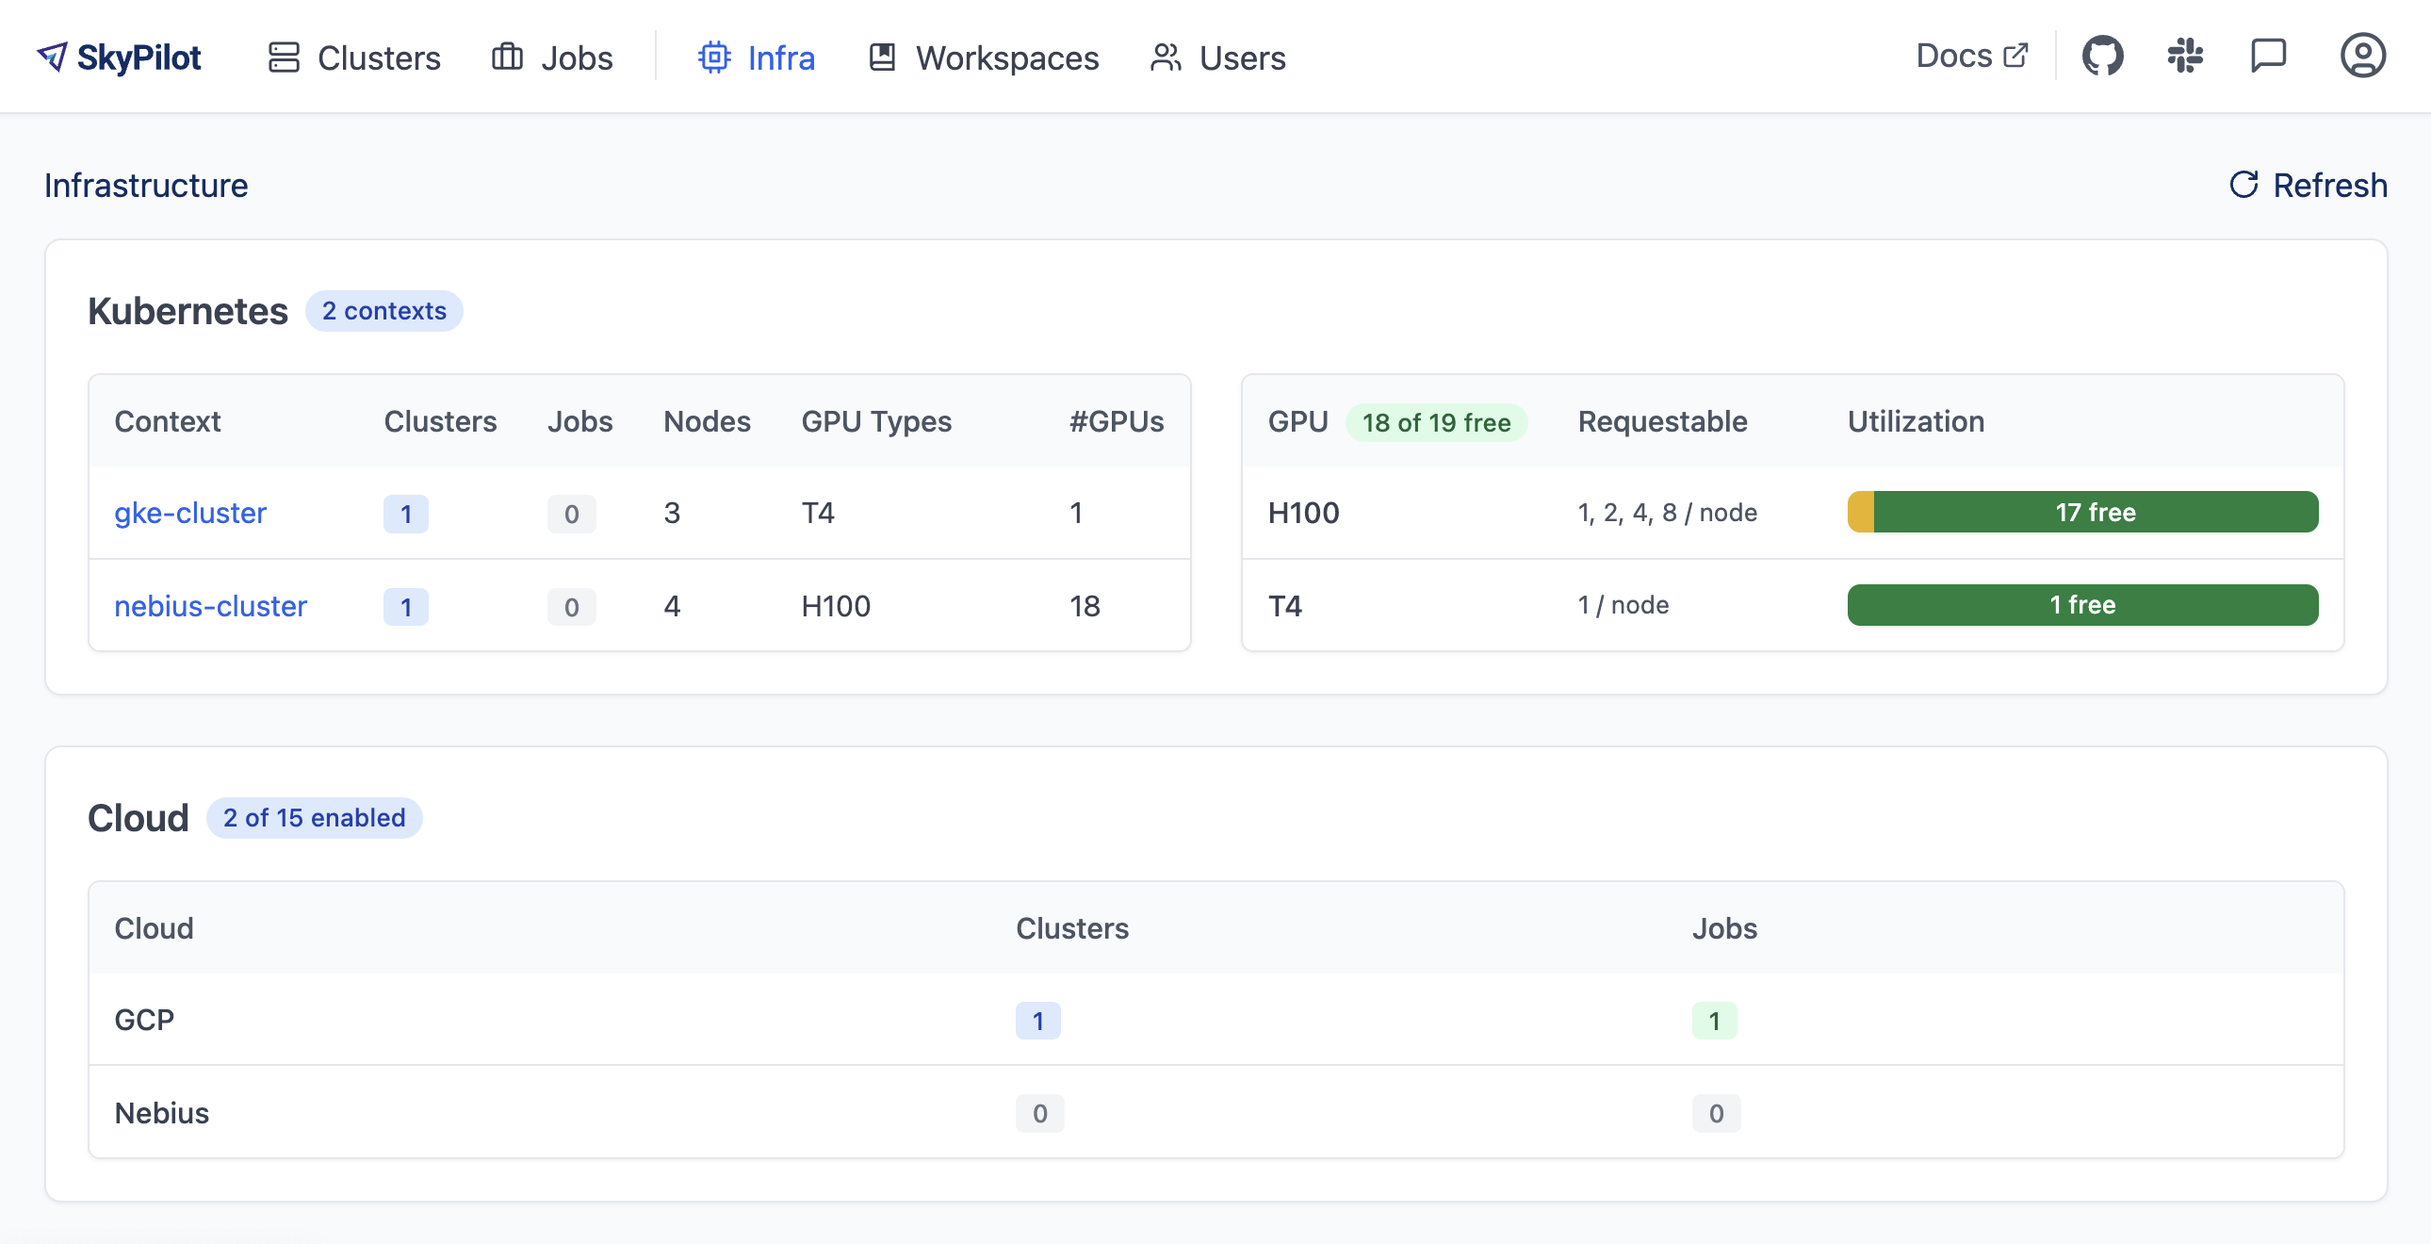2431x1244 pixels.
Task: Open the user profile avatar icon
Action: coord(2362,57)
